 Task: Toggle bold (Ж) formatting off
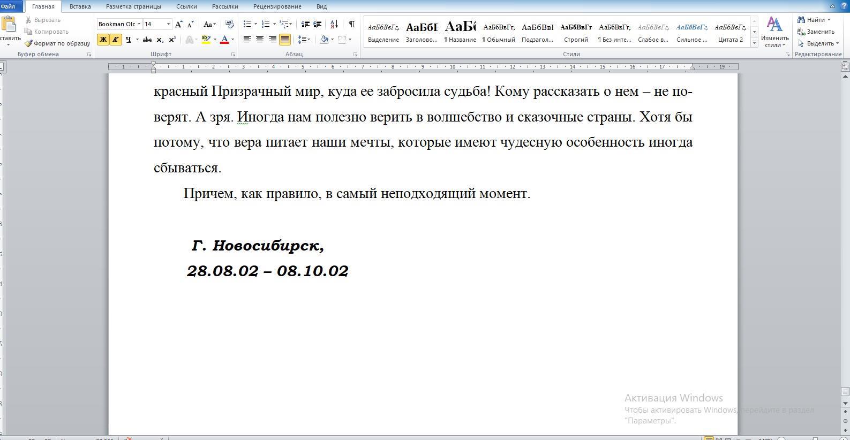coord(103,40)
